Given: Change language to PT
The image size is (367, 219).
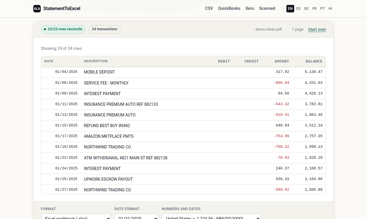Looking at the screenshot, I should coord(322,9).
